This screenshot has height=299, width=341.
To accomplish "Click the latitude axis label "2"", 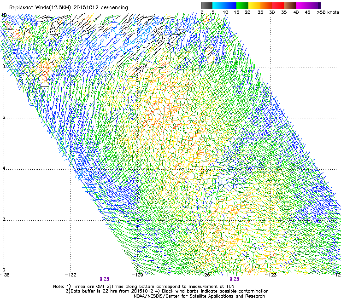I will click(x=4, y=219).
